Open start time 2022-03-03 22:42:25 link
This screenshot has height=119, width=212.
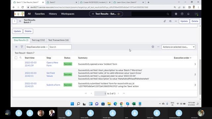click(30, 85)
